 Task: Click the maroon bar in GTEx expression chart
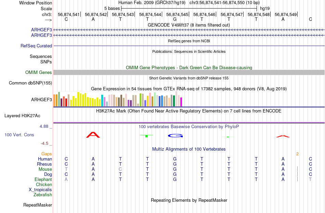tap(61, 102)
